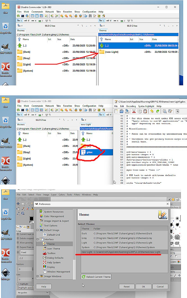Open the Fonts 'Aa' dock tab in GIMP

[x=177, y=199]
